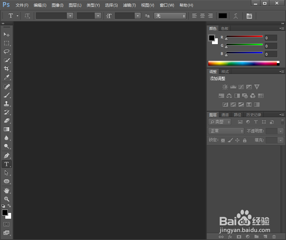286x240 pixels.
Task: Select the Crop tool
Action: coord(7,68)
